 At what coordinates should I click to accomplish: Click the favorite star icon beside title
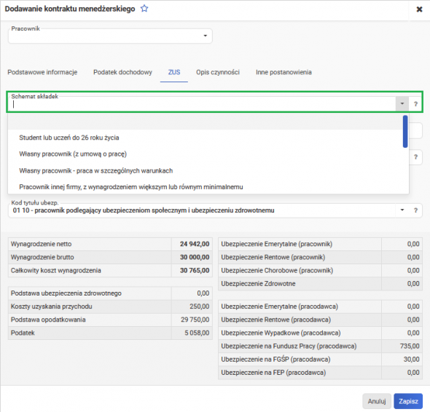[x=144, y=9]
